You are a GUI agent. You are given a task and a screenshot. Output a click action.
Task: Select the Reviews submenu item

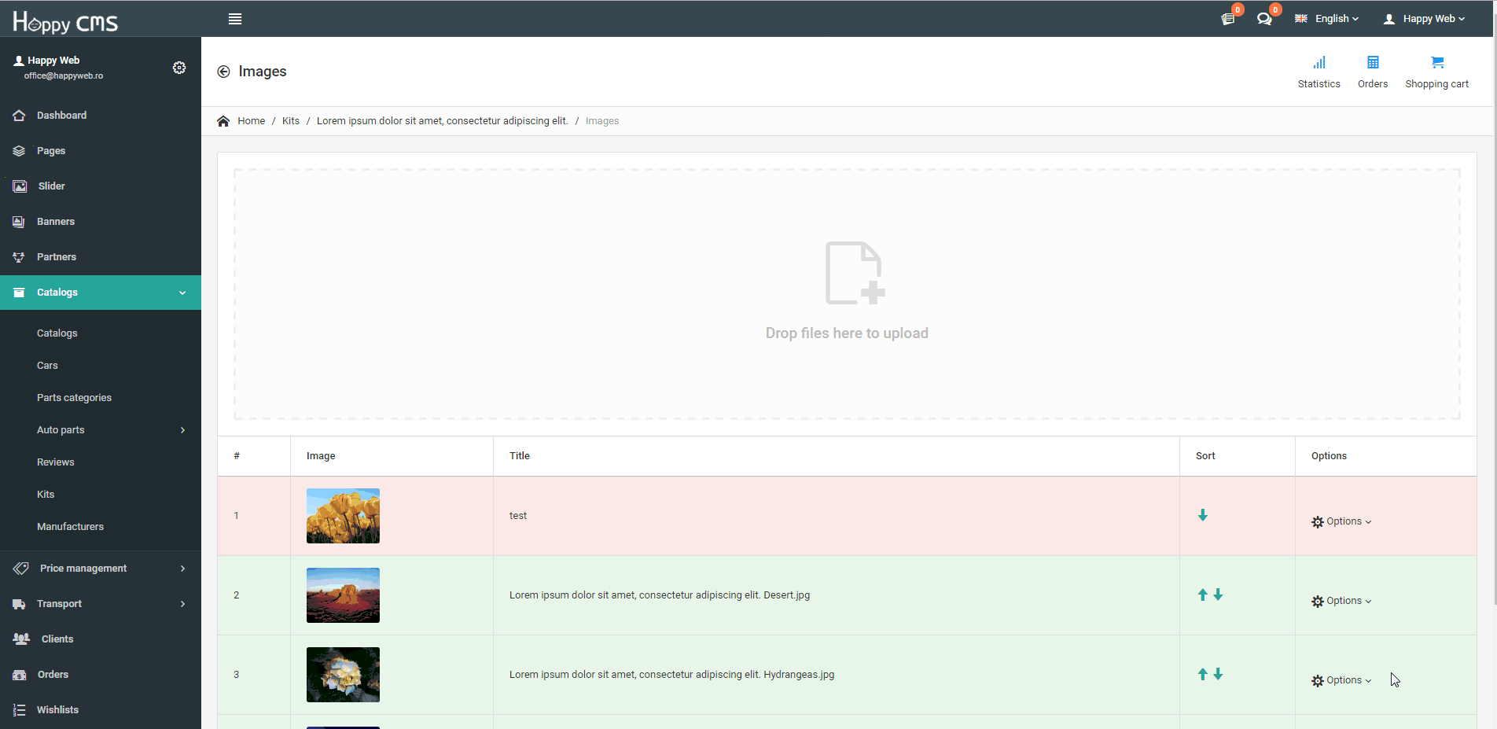pyautogui.click(x=55, y=462)
